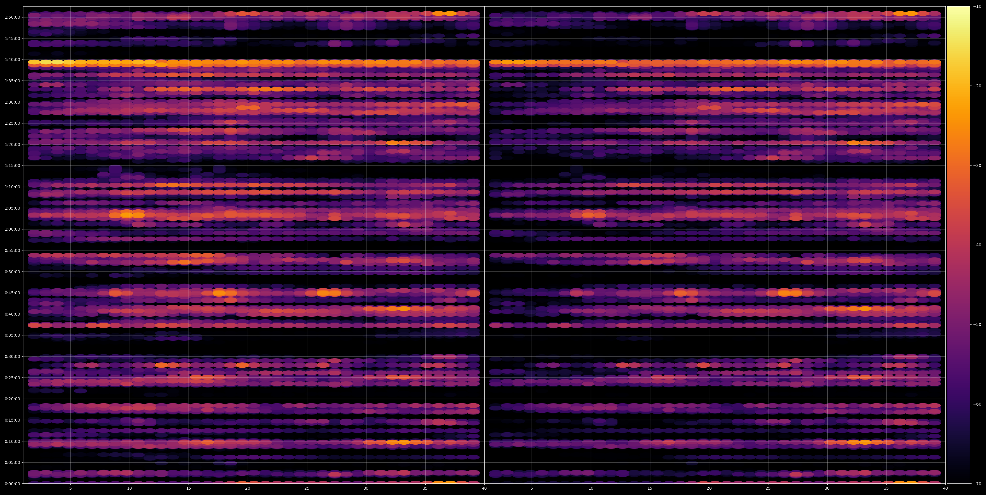Viewport: 986px width, 495px height.
Task: Click the −70 colorbar tick label
Action: click(977, 483)
